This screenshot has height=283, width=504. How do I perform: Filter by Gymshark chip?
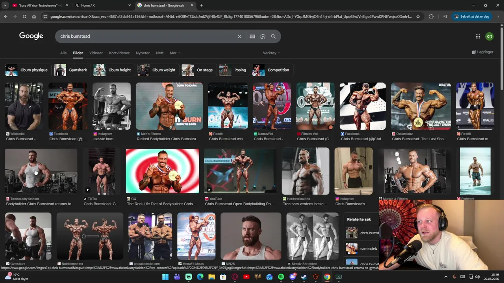[72, 70]
